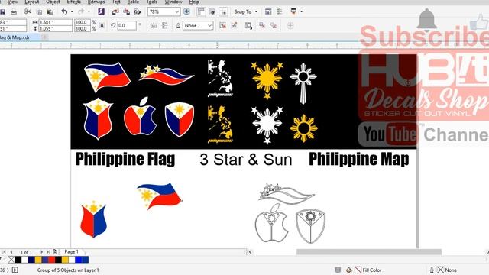489x275 pixels.
Task: Open the 78% zoom level dropdown
Action: 176,12
